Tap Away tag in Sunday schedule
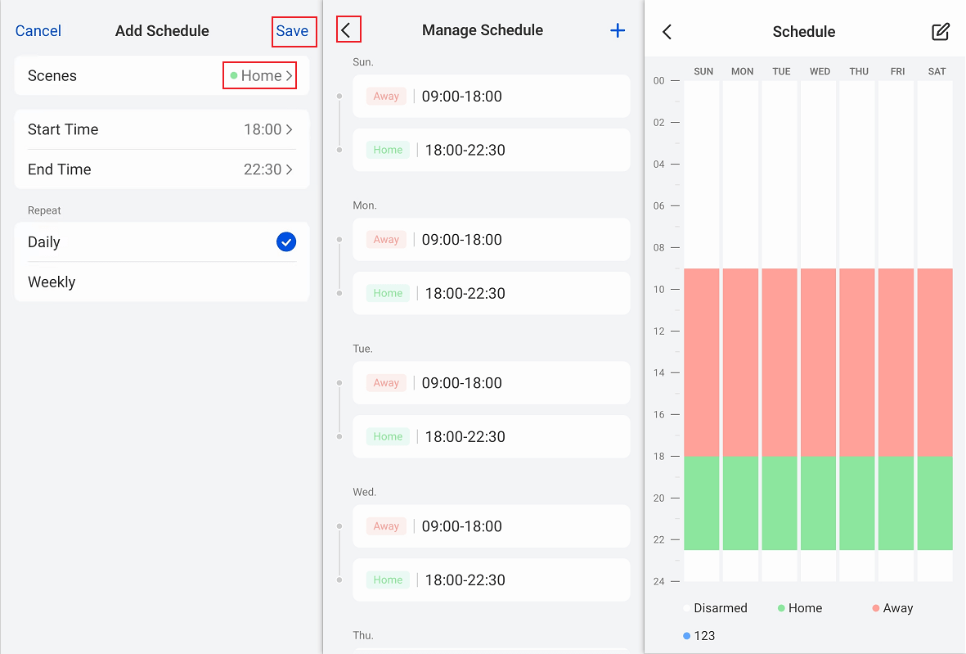Image resolution: width=966 pixels, height=654 pixels. 386,96
